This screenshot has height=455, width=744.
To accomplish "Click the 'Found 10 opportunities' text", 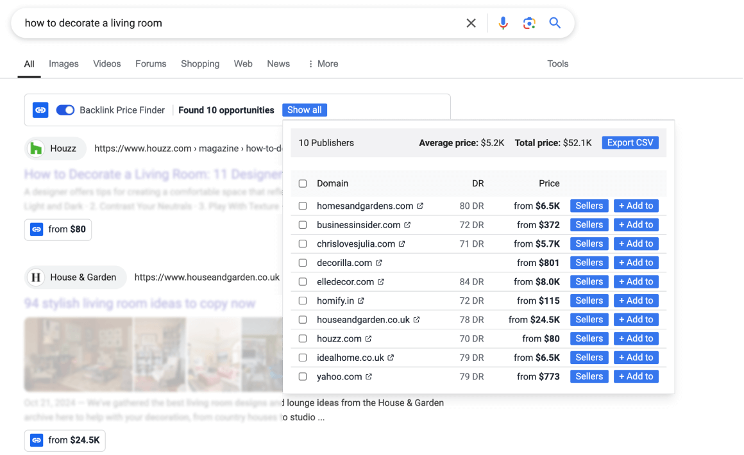I will coord(226,110).
